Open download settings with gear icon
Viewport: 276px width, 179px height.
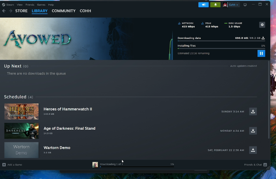[x=262, y=25]
